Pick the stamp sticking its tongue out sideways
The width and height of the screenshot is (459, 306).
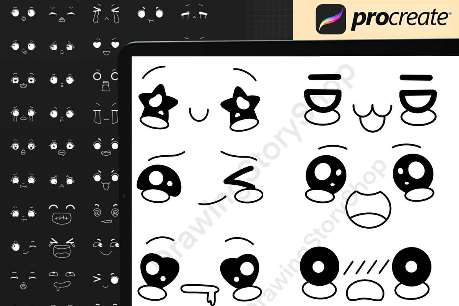click(x=23, y=47)
